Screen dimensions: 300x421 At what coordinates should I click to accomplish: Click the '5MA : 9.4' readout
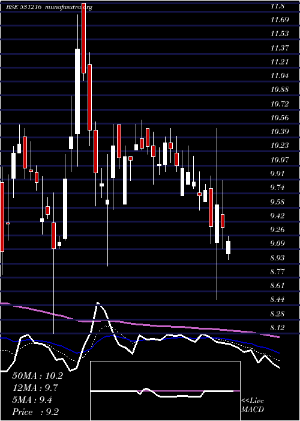pyautogui.click(x=32, y=400)
